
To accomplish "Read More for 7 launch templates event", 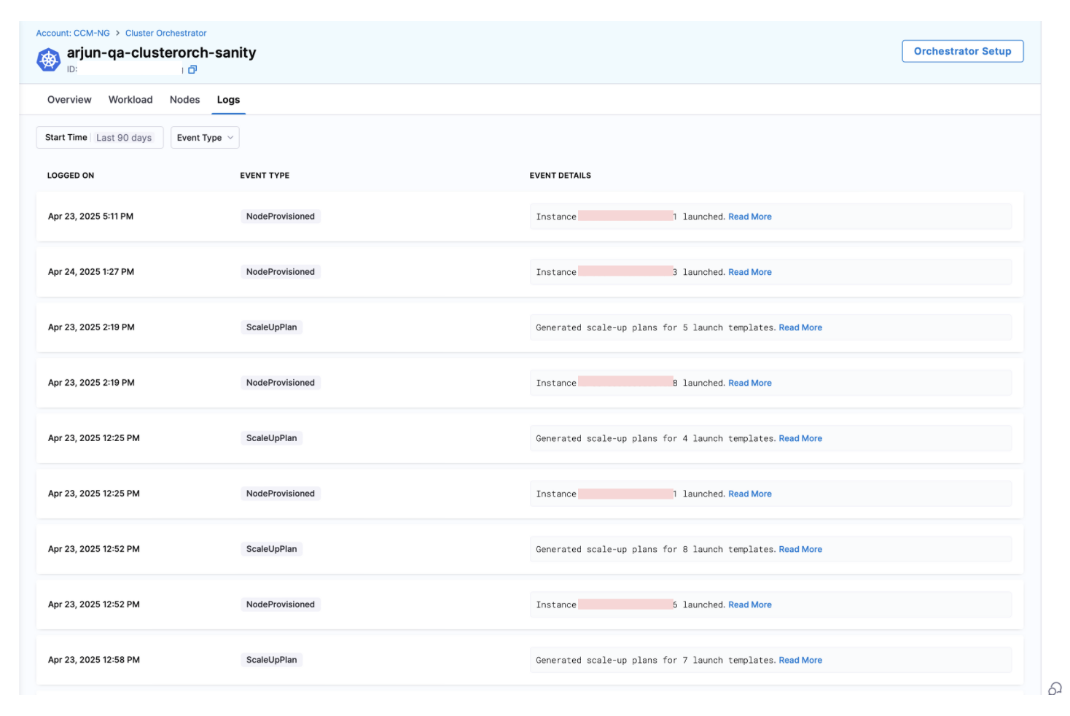I will click(800, 660).
